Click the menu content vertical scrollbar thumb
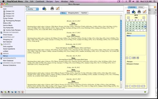The image size is (158, 99). 121,50
